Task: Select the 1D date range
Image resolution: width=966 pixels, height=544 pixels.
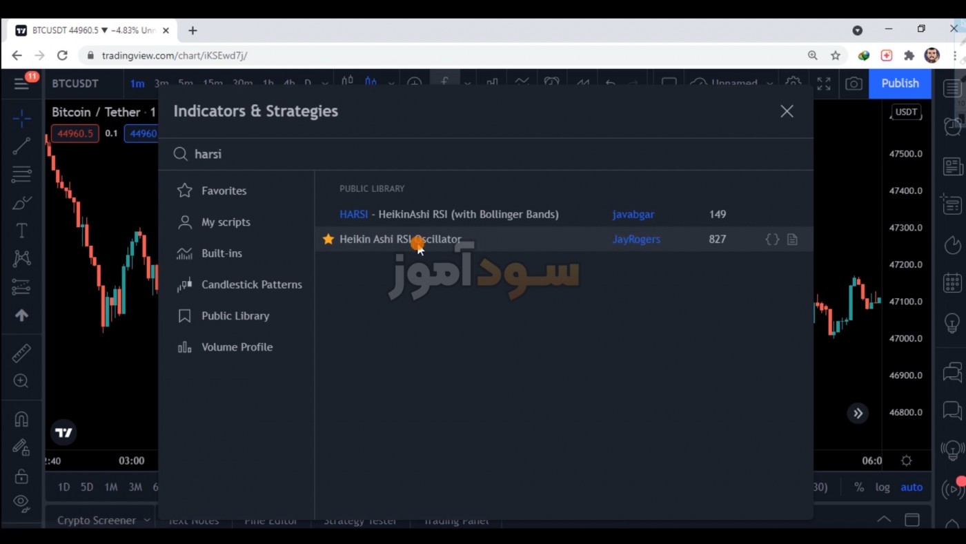Action: point(63,487)
